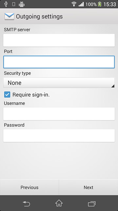Open the recent apps icon
Image resolution: width=118 pixels, height=211 pixels.
(x=92, y=204)
